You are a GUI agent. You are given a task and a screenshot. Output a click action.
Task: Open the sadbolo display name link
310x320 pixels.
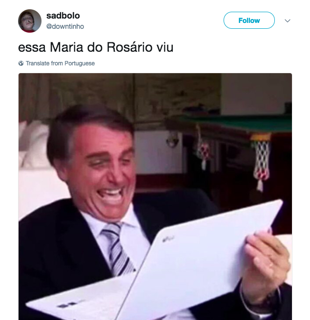pos(63,16)
